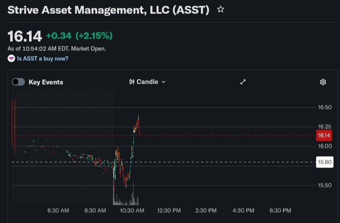The height and width of the screenshot is (223, 340).
Task: Expand chart to fullscreen view
Action: (243, 82)
